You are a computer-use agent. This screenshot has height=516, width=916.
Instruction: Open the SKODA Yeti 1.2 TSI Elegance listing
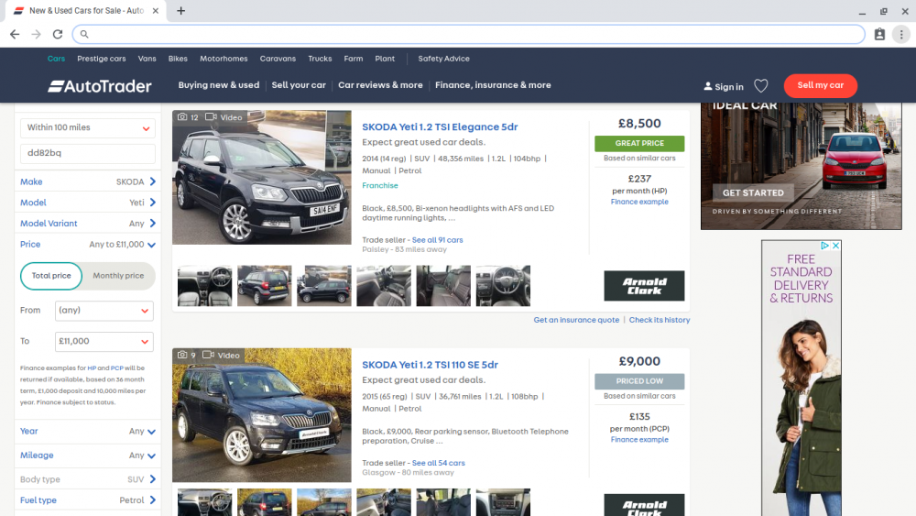click(440, 126)
